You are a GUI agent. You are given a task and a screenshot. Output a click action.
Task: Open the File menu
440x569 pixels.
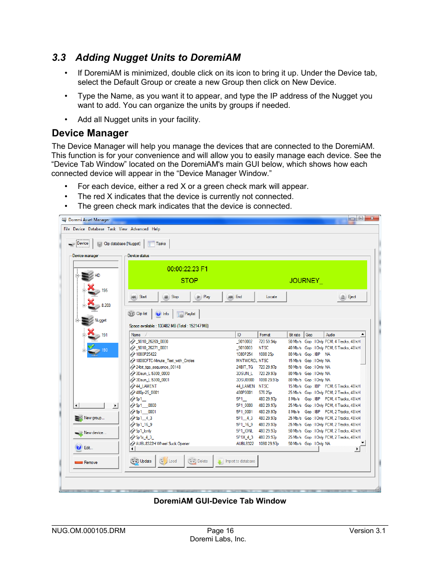[67, 229]
